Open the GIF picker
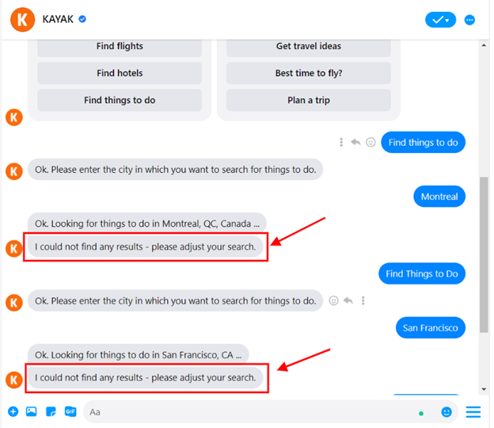Image resolution: width=494 pixels, height=428 pixels. 70,411
